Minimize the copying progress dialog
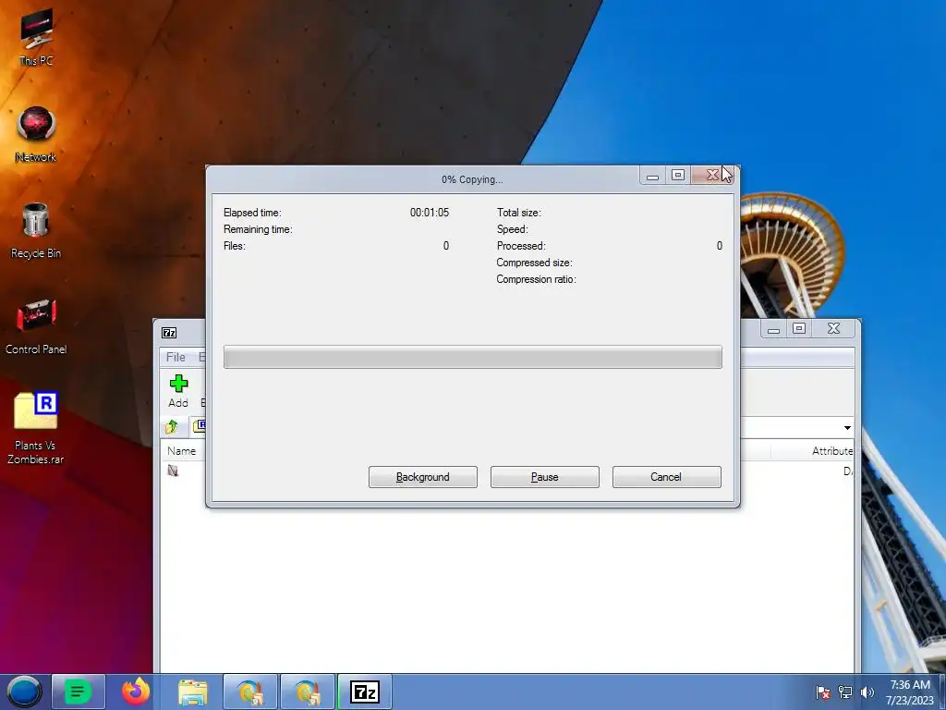The image size is (946, 710). tap(652, 175)
